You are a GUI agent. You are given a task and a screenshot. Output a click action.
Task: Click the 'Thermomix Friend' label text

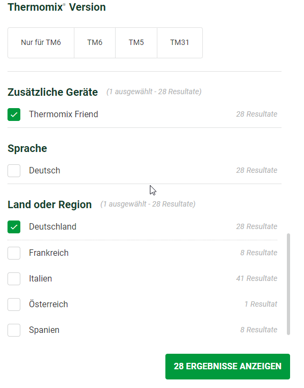[64, 115]
